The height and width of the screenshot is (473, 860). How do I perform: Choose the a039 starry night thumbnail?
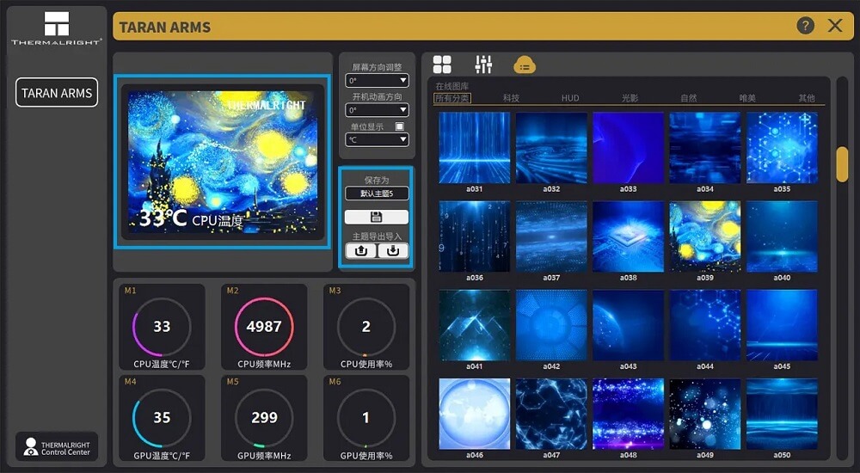pos(704,236)
